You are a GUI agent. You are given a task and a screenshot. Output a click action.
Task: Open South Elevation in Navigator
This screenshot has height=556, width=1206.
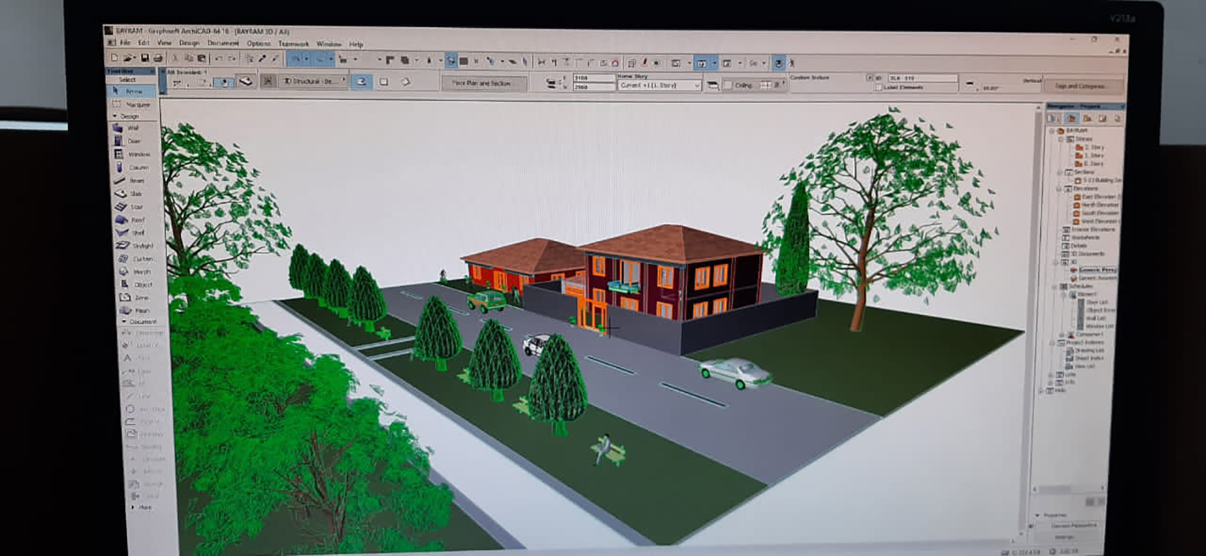tap(1098, 213)
